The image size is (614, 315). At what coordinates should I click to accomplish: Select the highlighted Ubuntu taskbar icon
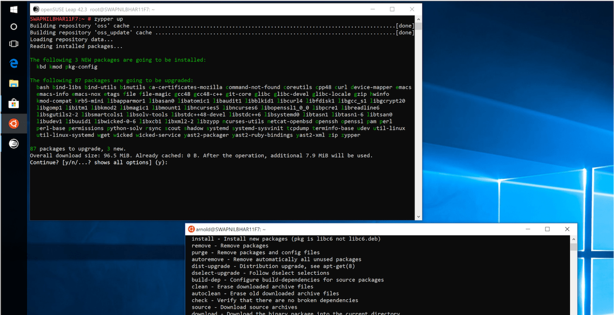point(13,124)
